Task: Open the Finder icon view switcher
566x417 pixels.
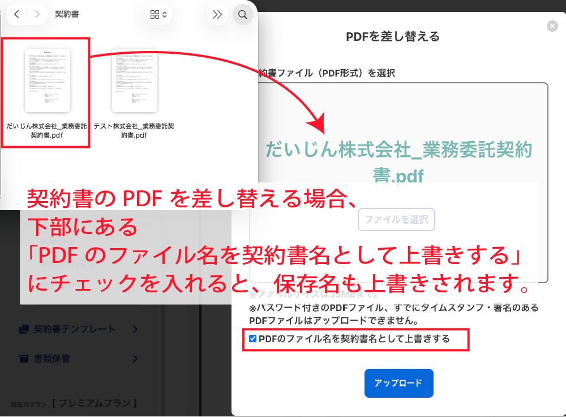Action: coord(158,15)
